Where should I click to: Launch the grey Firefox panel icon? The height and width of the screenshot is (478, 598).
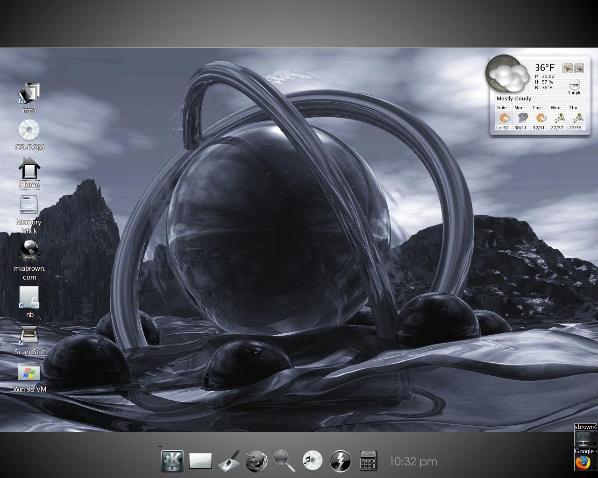coord(256,461)
